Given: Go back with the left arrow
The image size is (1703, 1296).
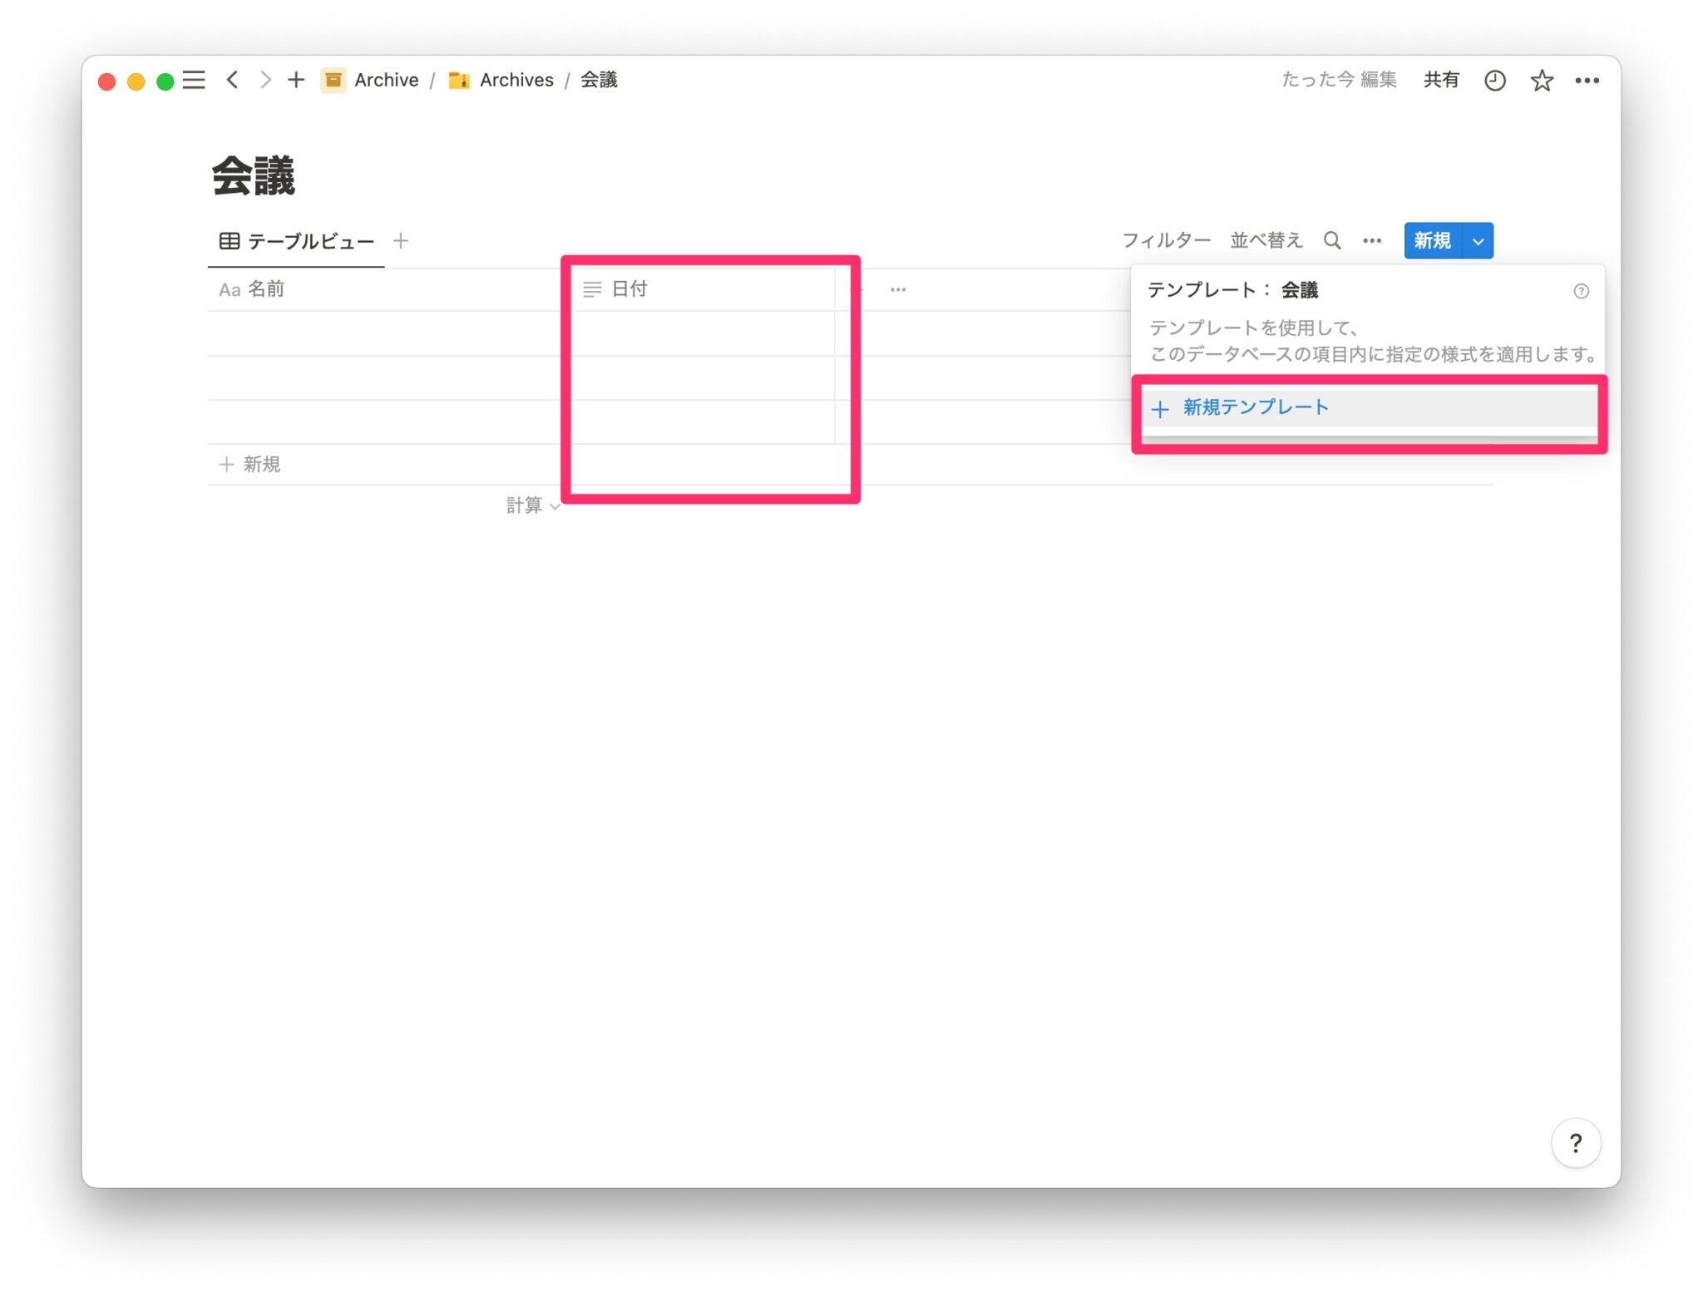Looking at the screenshot, I should point(233,80).
